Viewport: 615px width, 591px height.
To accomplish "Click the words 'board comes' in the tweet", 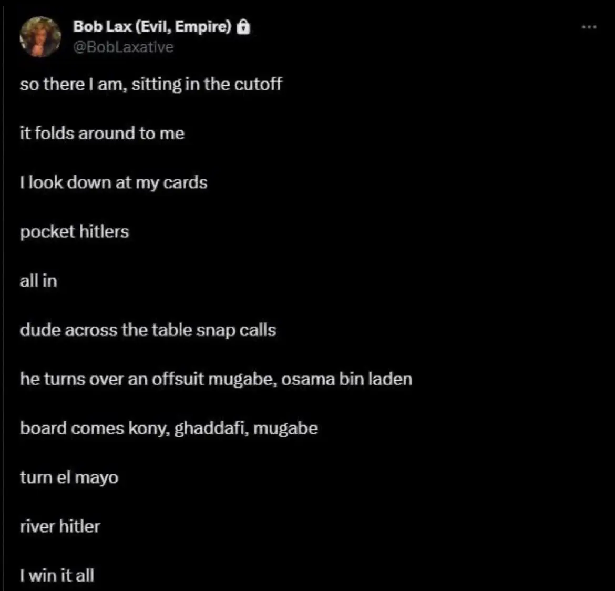I will (72, 428).
